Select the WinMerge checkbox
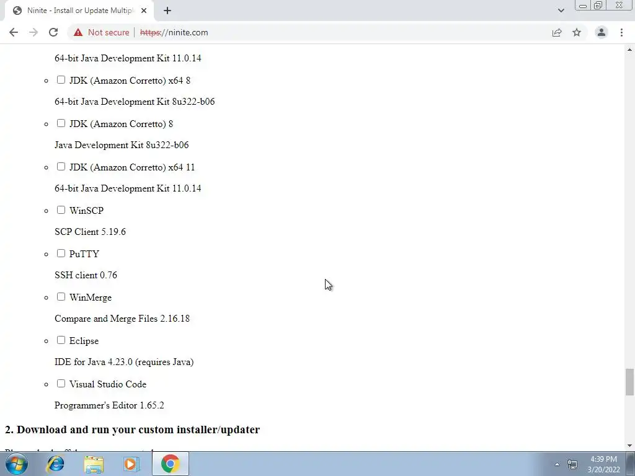 pos(61,297)
